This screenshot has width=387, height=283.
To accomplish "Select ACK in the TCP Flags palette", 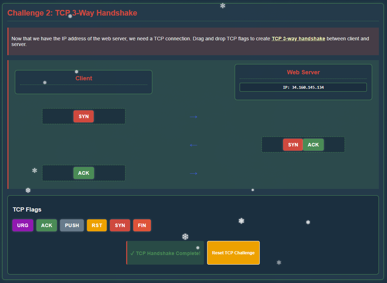I will click(x=46, y=225).
